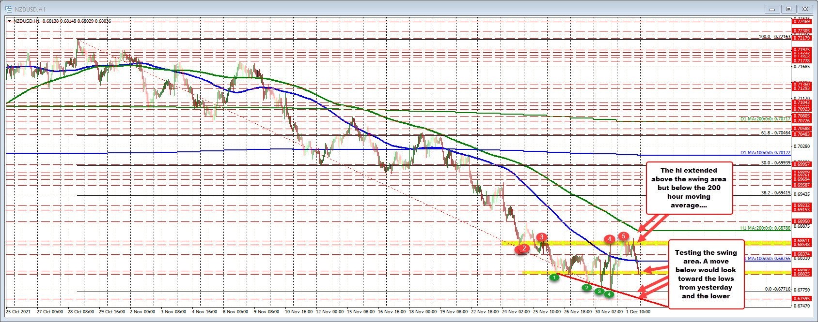Click the red price tag 0.68025

pyautogui.click(x=802, y=274)
